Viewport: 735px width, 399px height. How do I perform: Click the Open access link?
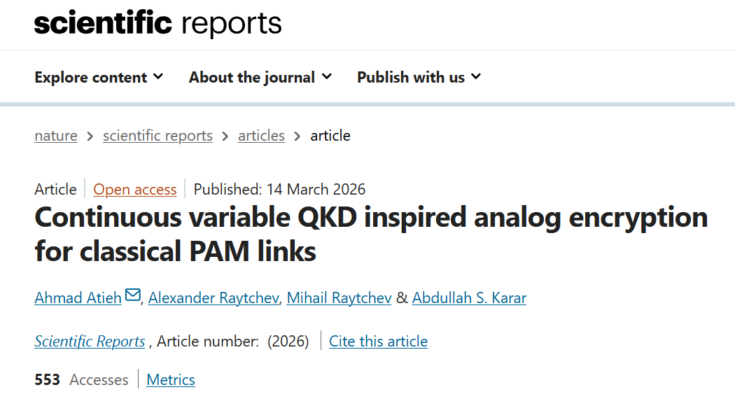(135, 190)
